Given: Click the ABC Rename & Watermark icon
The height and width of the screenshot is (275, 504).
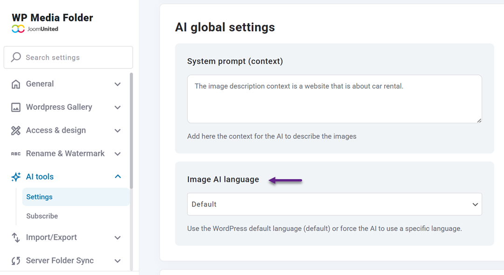Looking at the screenshot, I should (15, 154).
